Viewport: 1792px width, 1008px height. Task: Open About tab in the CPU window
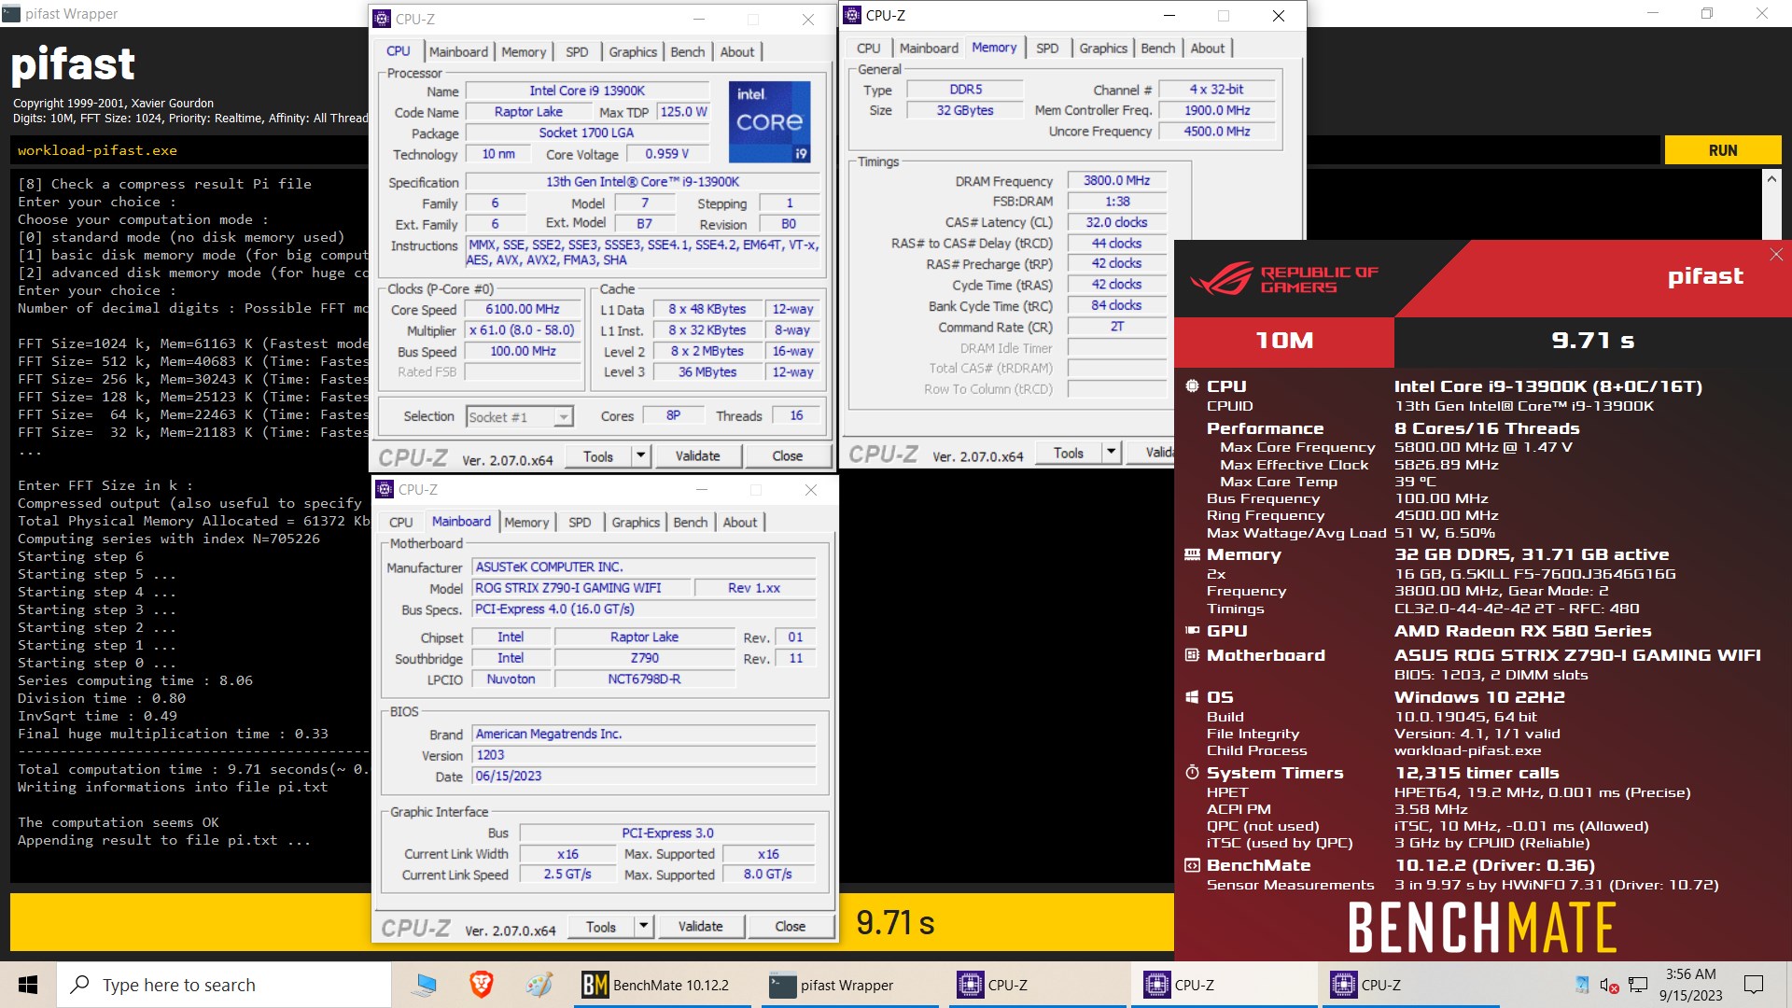(x=737, y=52)
